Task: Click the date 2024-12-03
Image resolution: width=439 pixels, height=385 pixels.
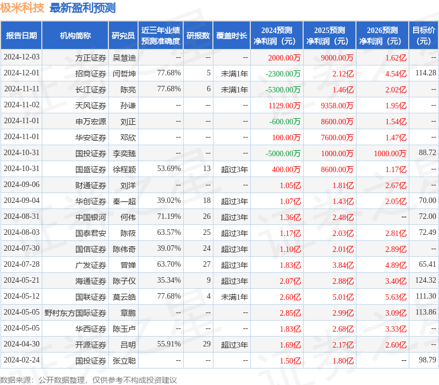Action: tap(21, 57)
